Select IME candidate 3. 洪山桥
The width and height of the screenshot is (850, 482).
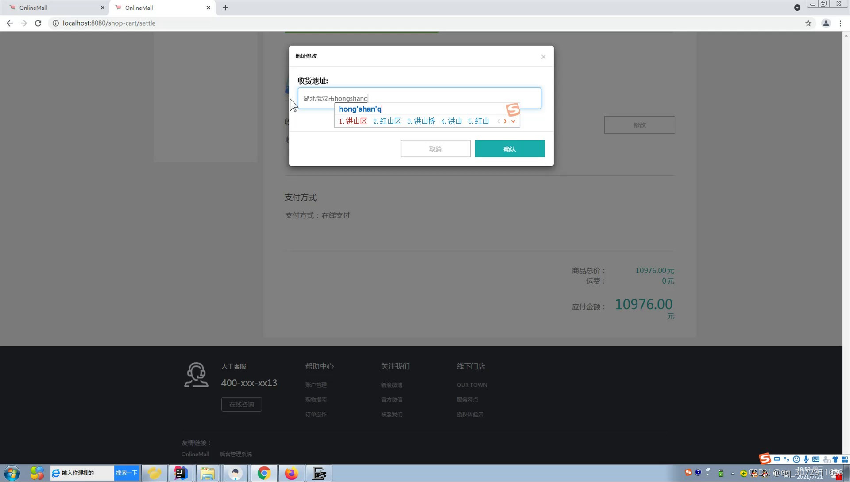[x=421, y=121]
